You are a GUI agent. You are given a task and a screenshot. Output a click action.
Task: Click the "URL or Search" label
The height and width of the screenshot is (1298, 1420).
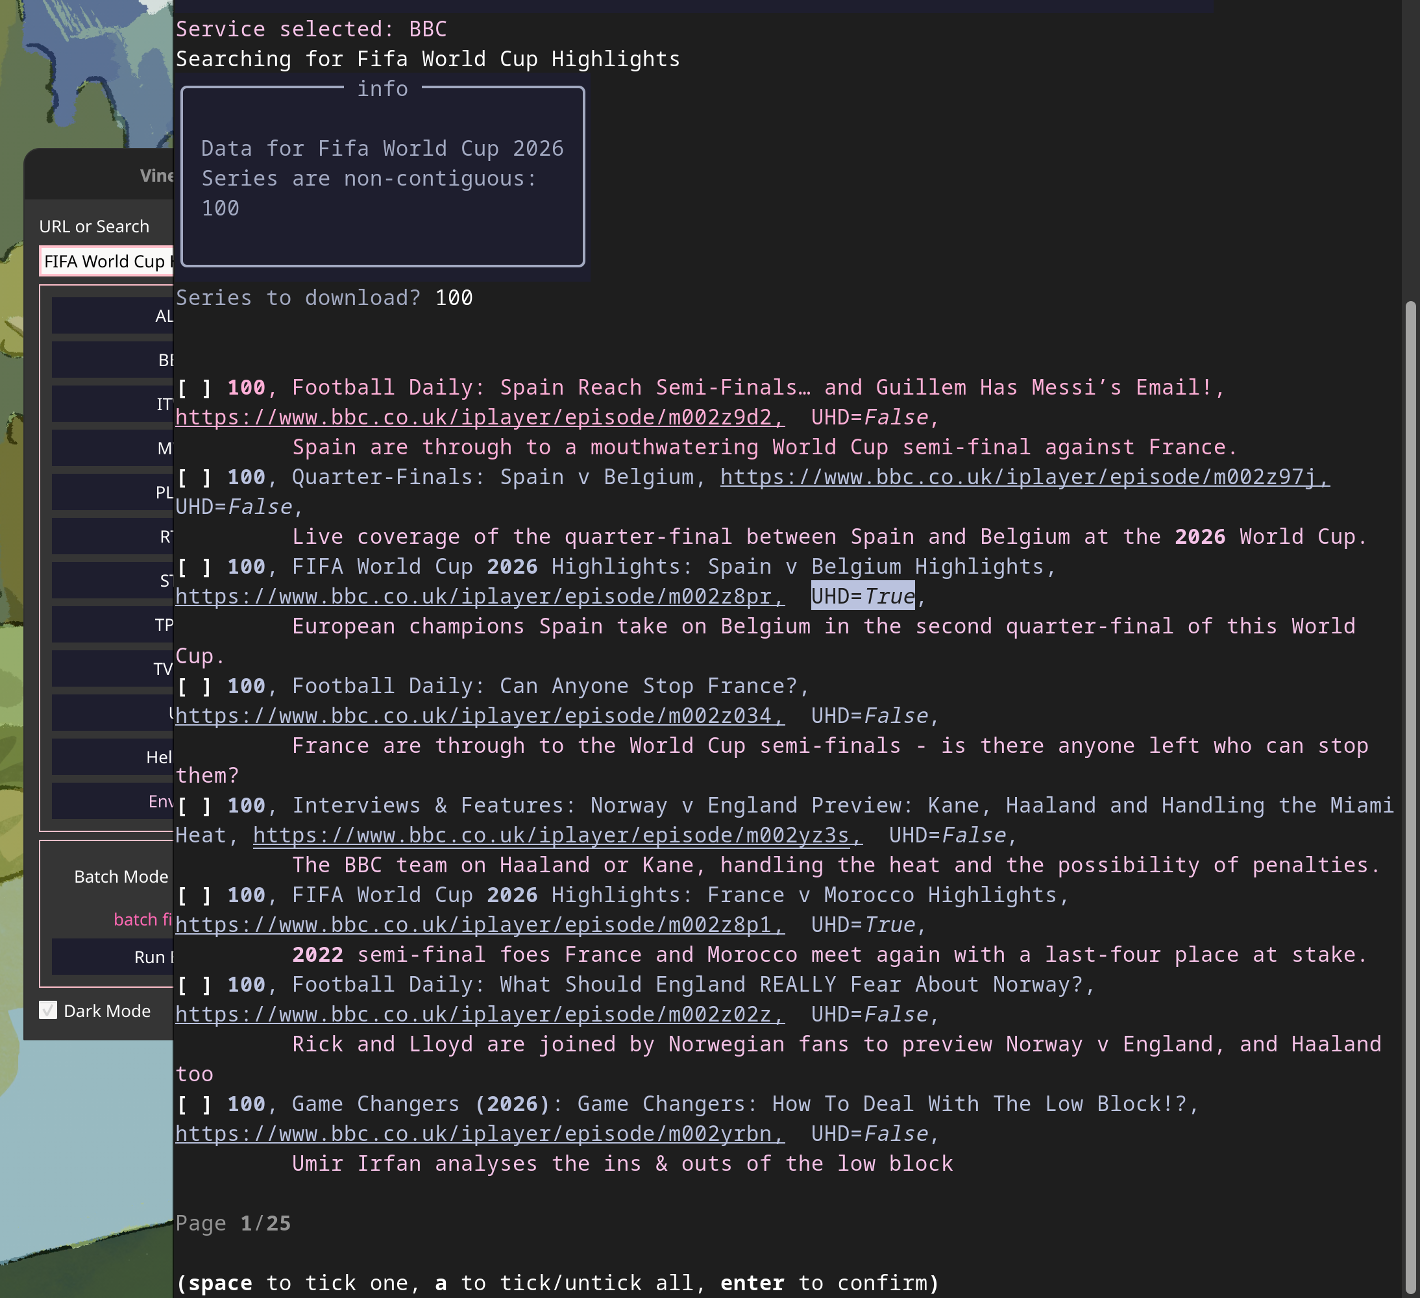[x=94, y=226]
